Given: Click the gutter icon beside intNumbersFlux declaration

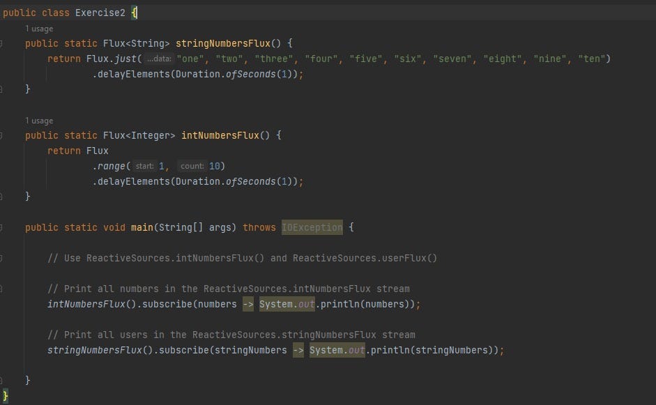Looking at the screenshot, I should pos(3,135).
